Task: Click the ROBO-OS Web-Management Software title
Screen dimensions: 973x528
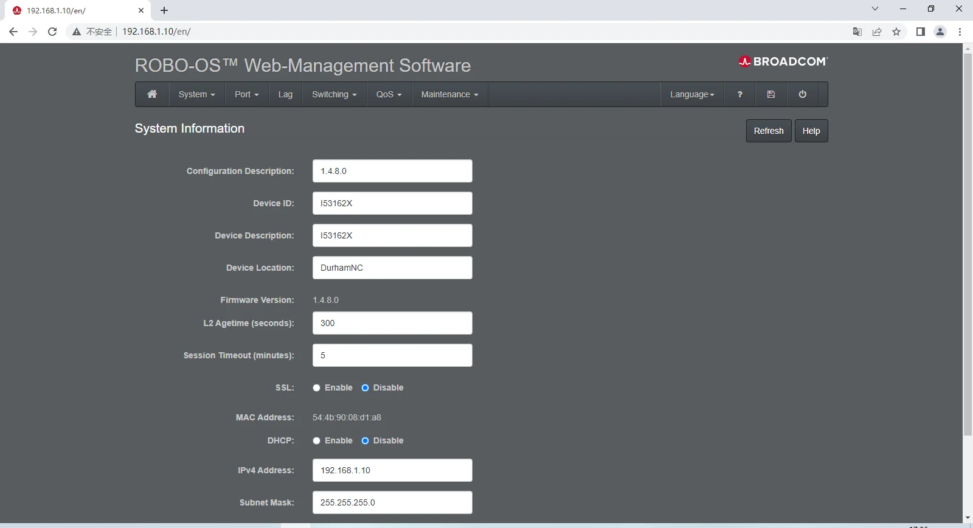Action: (x=303, y=66)
